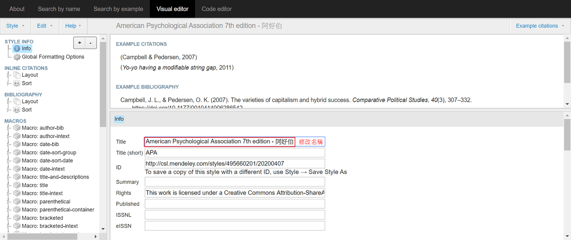Click the cube icon for Macro: bracketed
The width and height of the screenshot is (571, 240).
pyautogui.click(x=17, y=218)
